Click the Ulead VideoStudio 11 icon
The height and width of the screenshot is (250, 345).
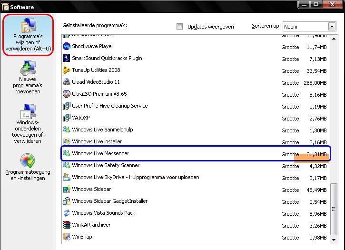(67, 82)
